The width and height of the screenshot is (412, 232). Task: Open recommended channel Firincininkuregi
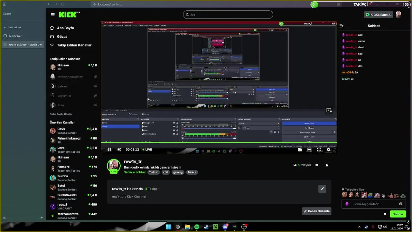click(x=73, y=140)
